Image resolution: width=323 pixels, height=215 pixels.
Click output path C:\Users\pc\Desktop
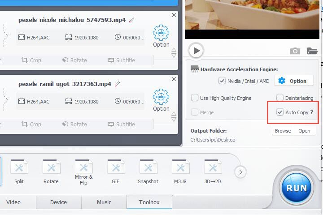click(213, 140)
